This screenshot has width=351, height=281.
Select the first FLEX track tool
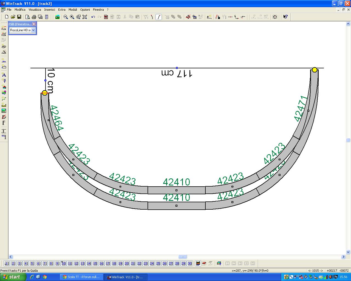coord(4,28)
